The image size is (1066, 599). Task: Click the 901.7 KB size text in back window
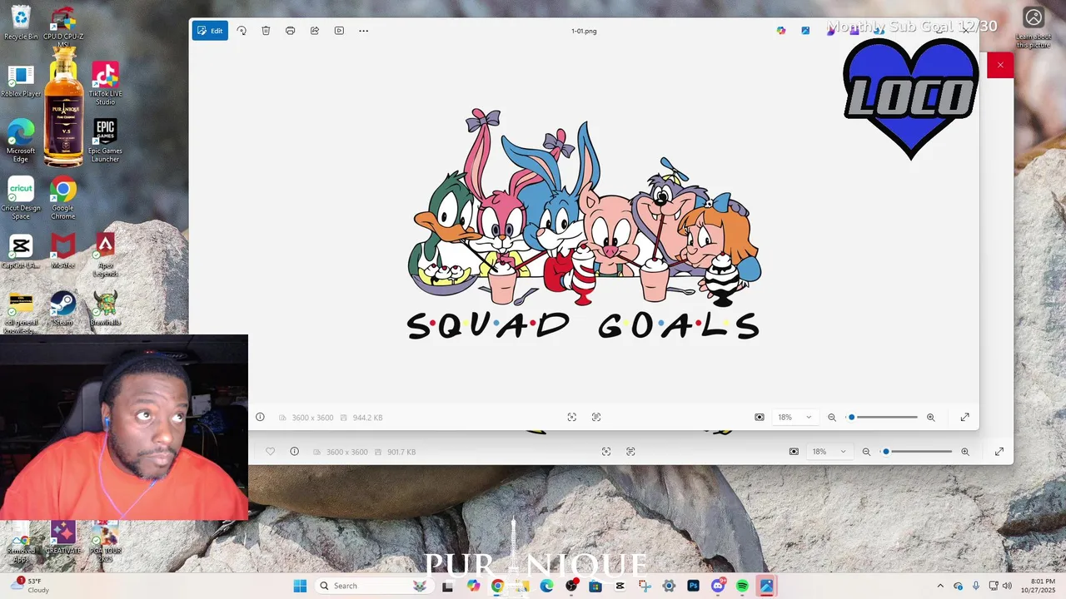[401, 452]
